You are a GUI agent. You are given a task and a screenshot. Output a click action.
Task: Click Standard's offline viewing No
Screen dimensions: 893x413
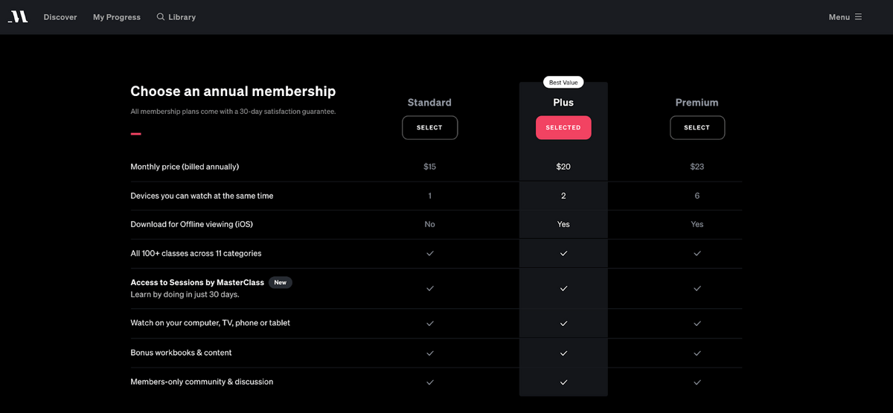click(429, 224)
